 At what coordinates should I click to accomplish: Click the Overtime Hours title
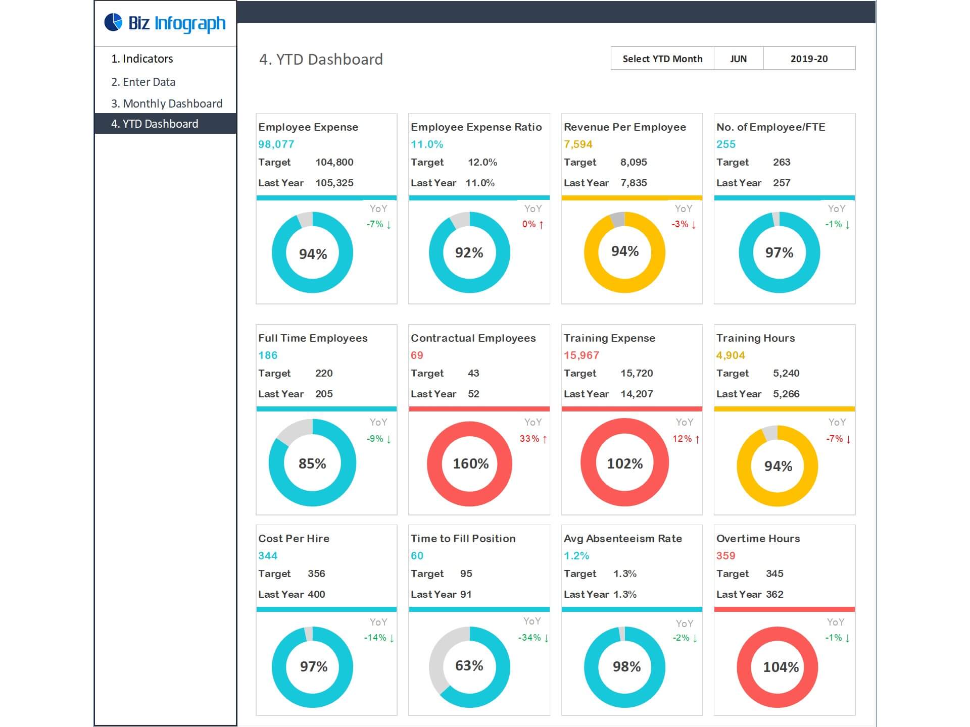758,539
